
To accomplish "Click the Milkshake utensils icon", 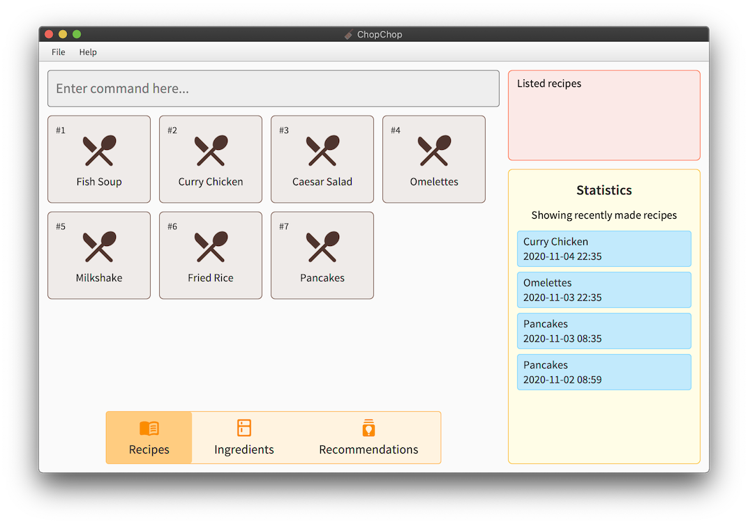I will (x=99, y=247).
